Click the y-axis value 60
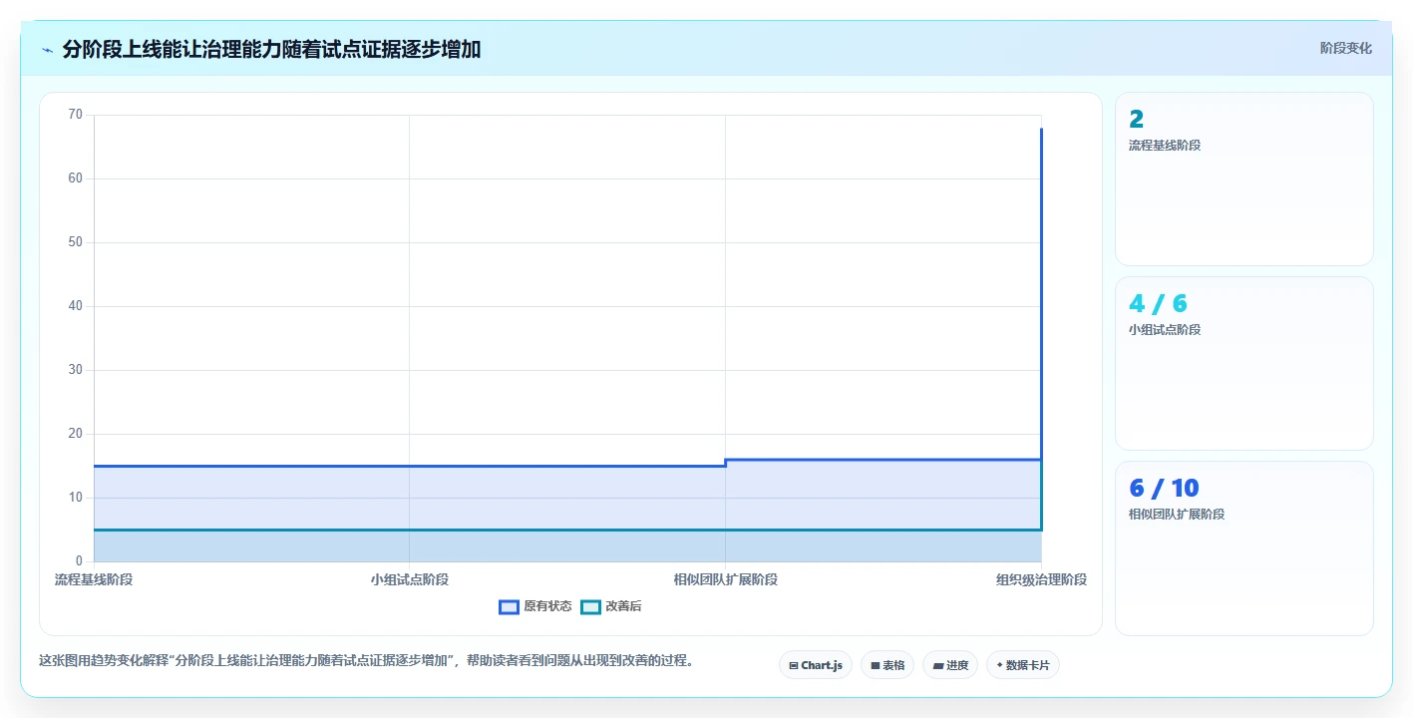This screenshot has width=1413, height=718. [x=75, y=179]
